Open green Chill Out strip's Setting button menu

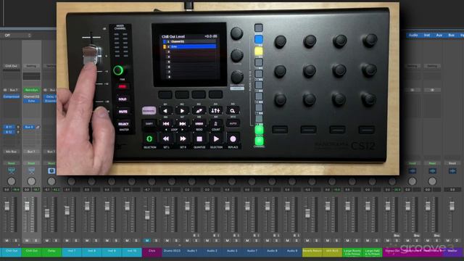pyautogui.click(x=31, y=66)
